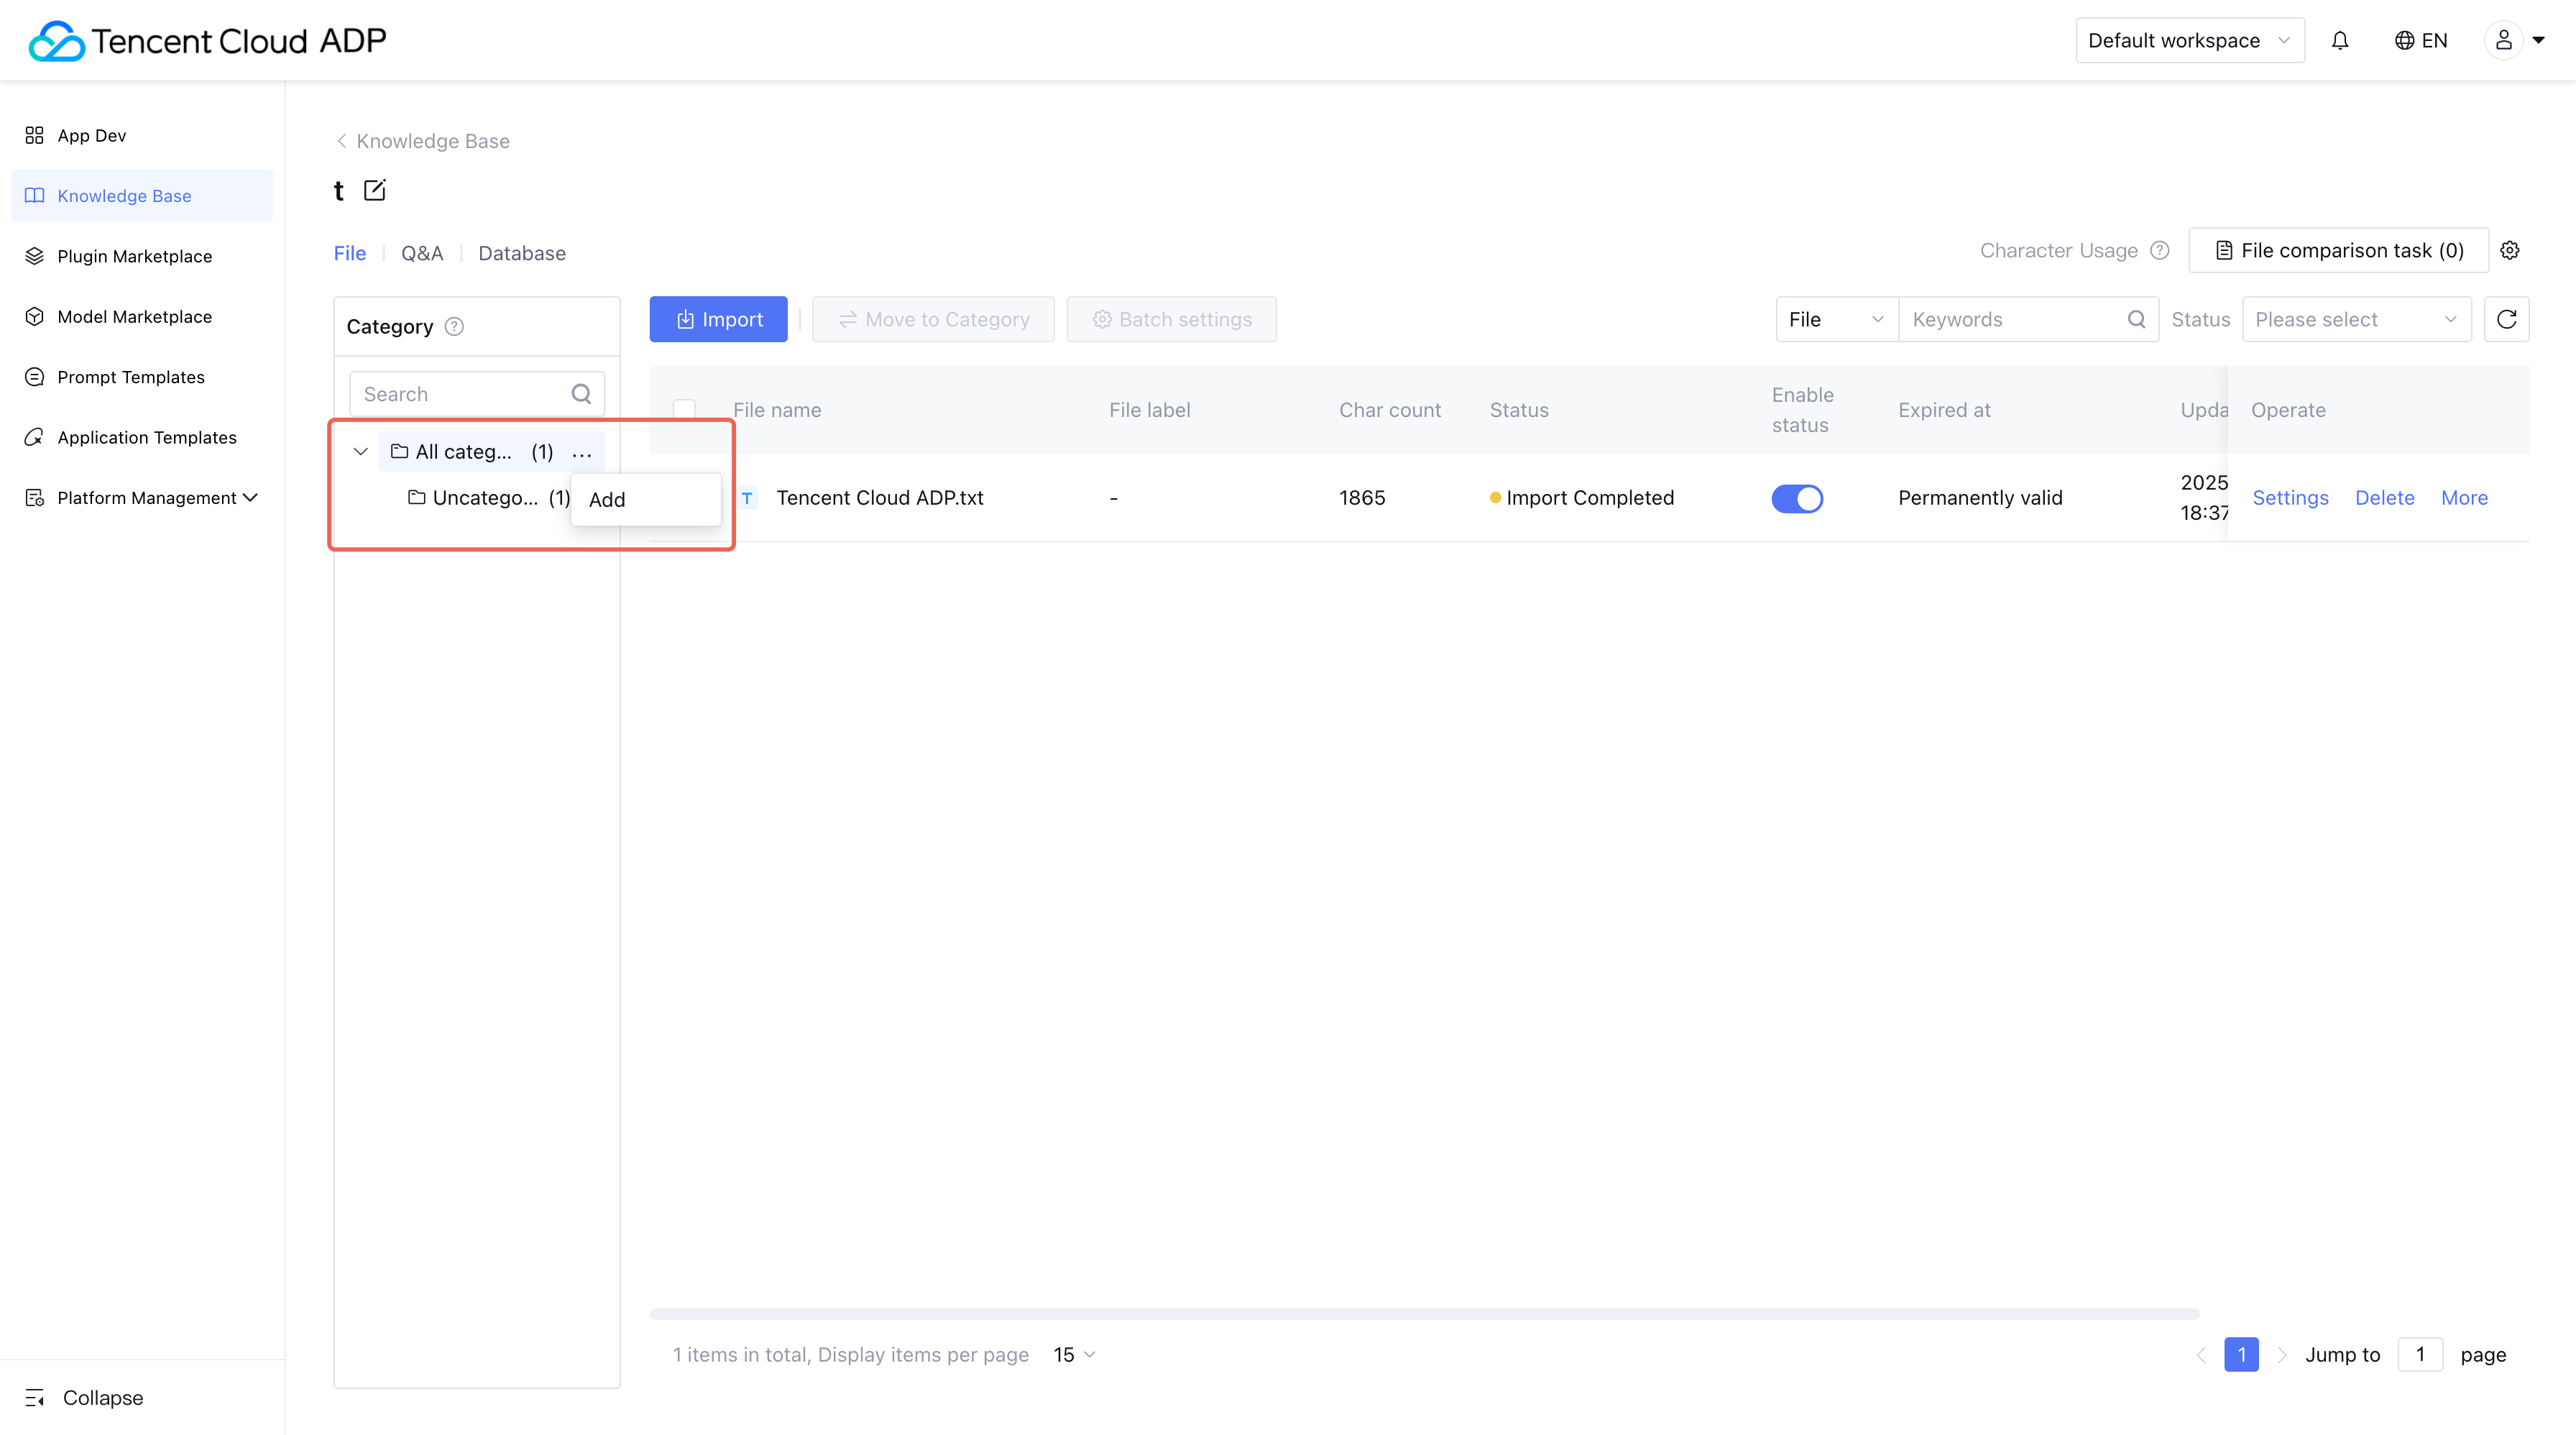2576x1435 pixels.
Task: Expand the items per page dropdown
Action: (1074, 1354)
